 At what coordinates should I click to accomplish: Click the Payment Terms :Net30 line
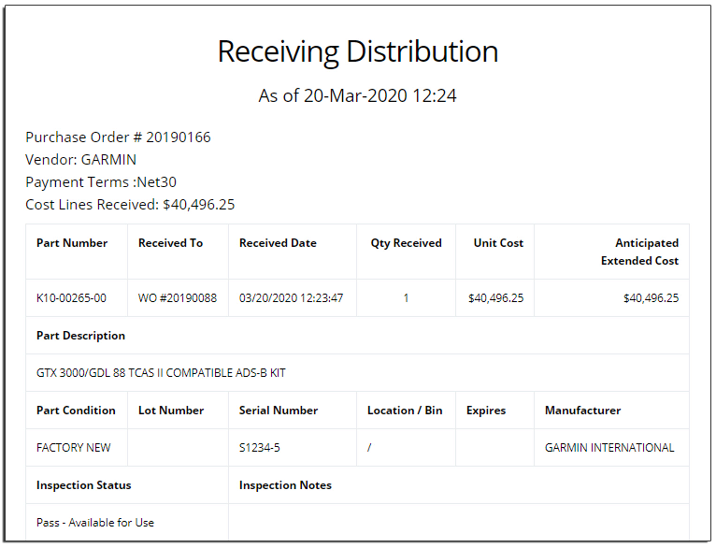point(101,182)
